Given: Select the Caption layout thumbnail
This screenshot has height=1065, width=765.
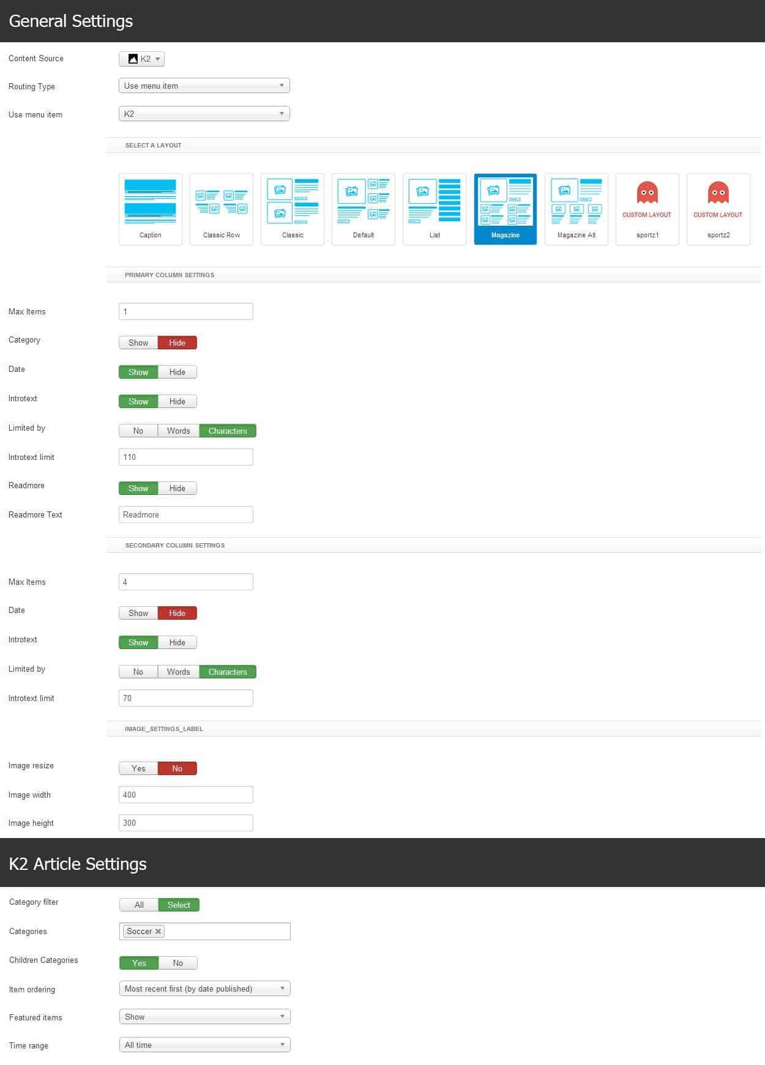Looking at the screenshot, I should (x=150, y=209).
